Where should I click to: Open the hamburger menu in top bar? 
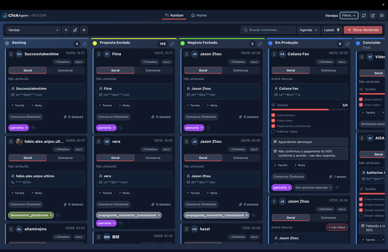[x=382, y=16]
